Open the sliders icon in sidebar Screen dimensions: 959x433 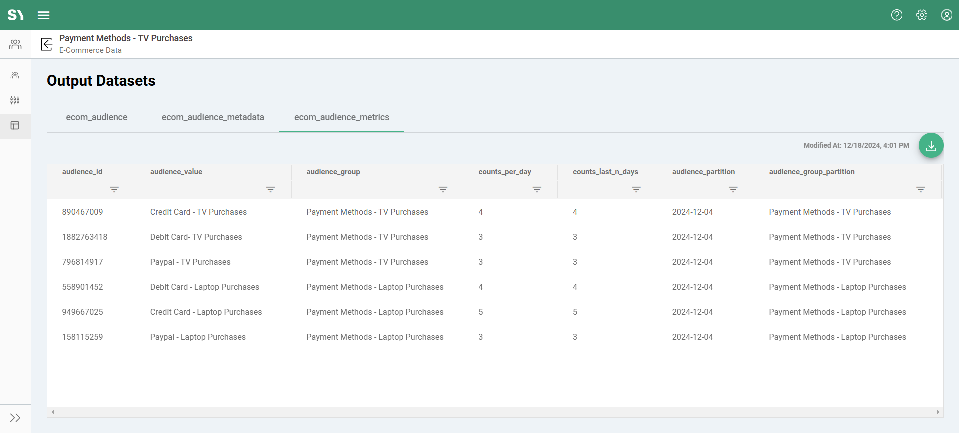[15, 100]
